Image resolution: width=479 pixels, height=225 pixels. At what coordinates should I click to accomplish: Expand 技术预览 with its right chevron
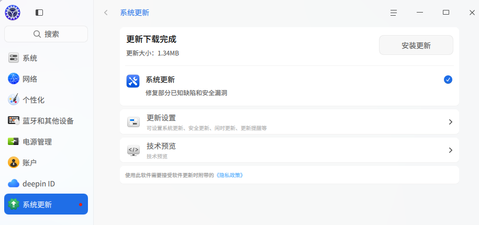pos(450,150)
